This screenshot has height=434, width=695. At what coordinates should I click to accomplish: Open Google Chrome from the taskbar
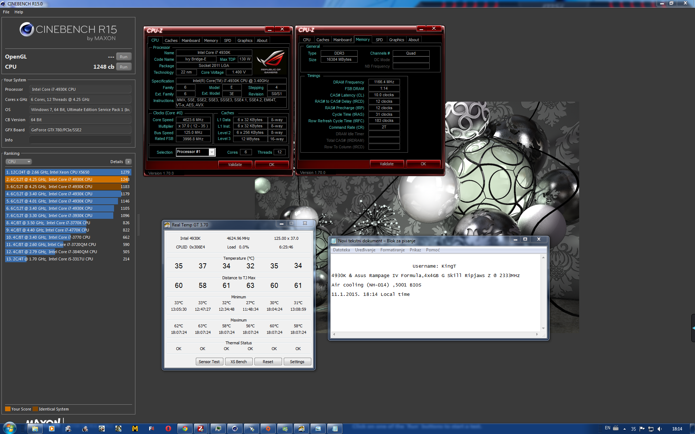(x=185, y=429)
